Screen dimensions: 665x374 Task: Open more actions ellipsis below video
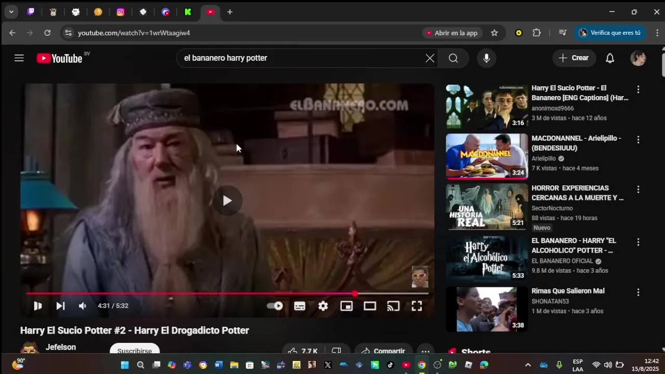pyautogui.click(x=425, y=351)
